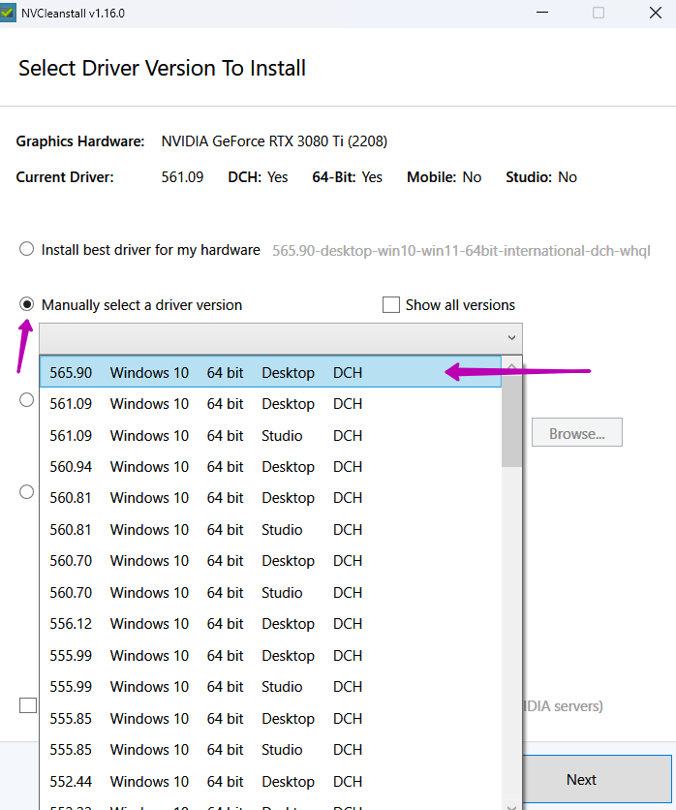This screenshot has width=676, height=810.
Task: Collapse the driver version combo box arrow
Action: click(511, 338)
